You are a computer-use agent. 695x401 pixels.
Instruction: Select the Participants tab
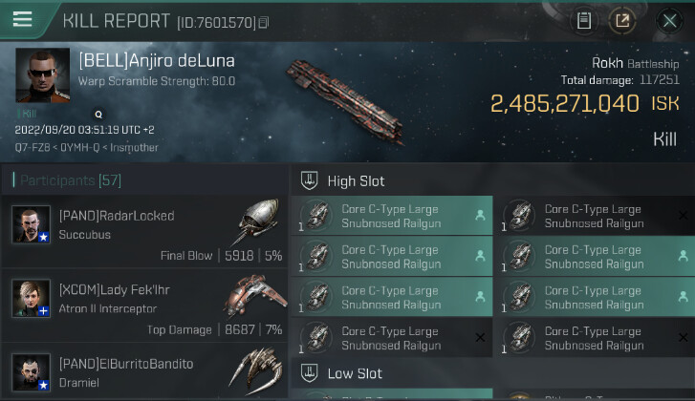click(x=67, y=180)
